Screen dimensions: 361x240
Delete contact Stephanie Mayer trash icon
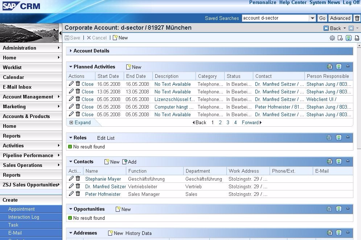(78, 178)
